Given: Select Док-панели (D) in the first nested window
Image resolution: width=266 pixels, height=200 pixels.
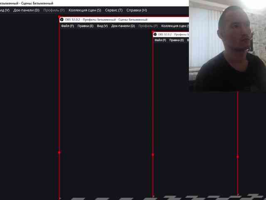Looking at the screenshot, I should pyautogui.click(x=123, y=26).
